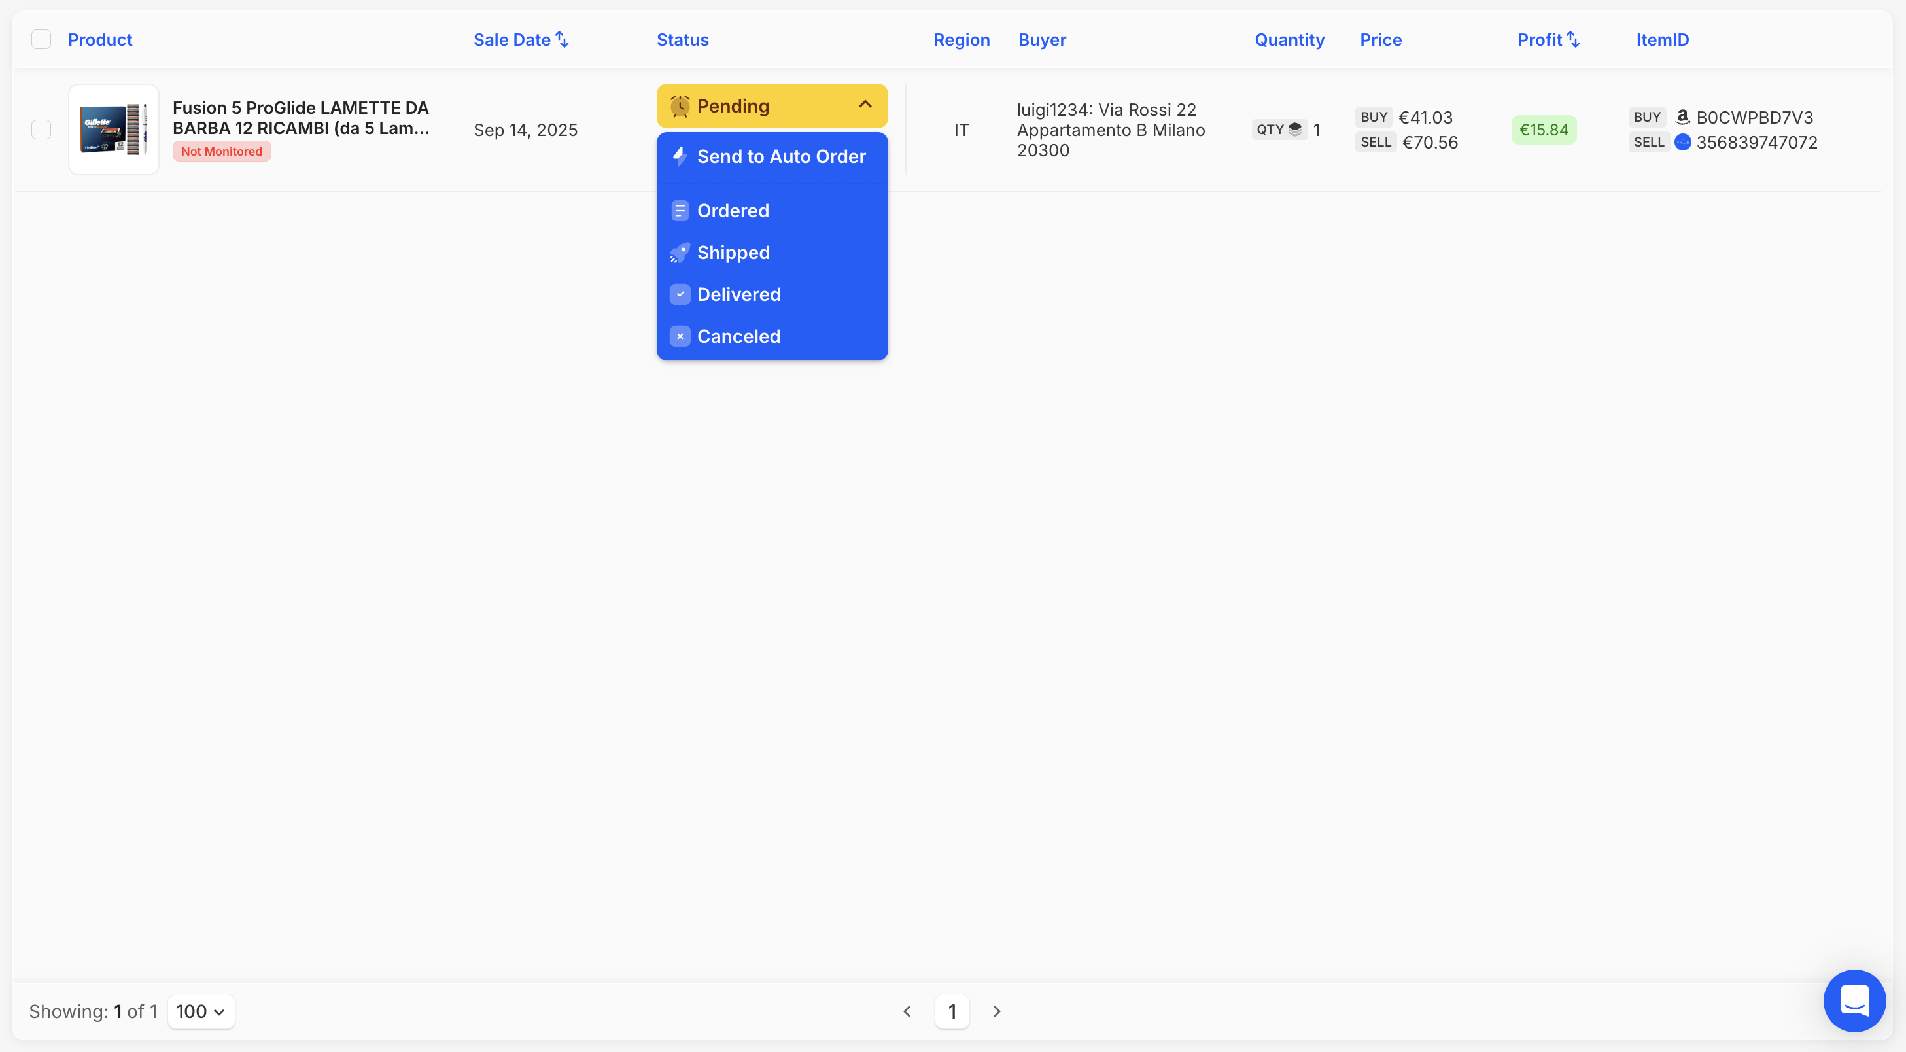The width and height of the screenshot is (1906, 1052).
Task: Open sell item 356839747072
Action: point(1756,142)
